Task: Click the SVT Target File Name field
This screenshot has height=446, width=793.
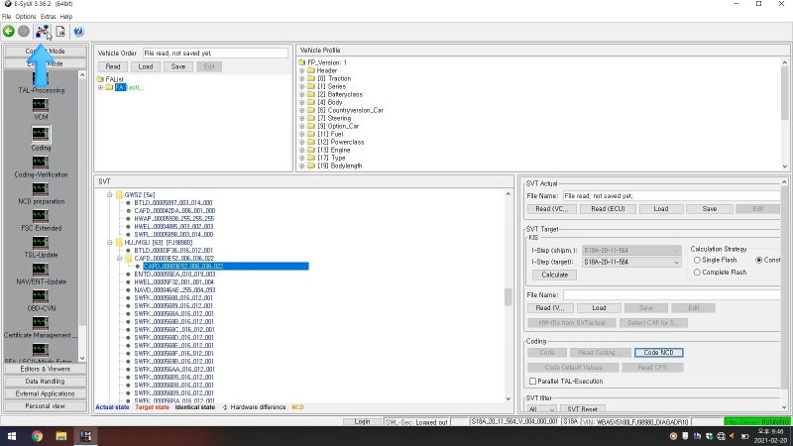Action: point(672,294)
